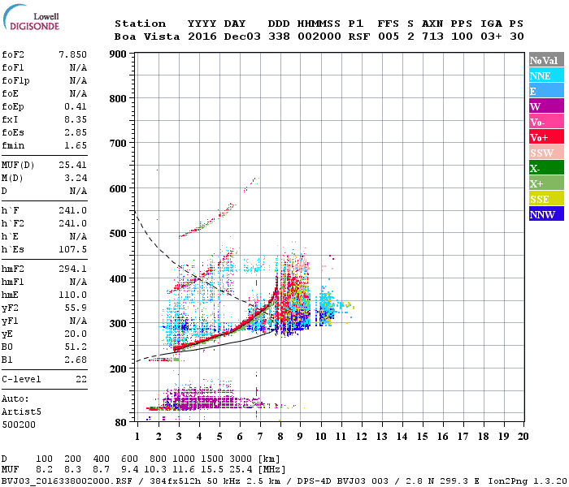Screen dimensions: 569x487
Task: Select the Vo+ legend swatch
Action: (546, 137)
